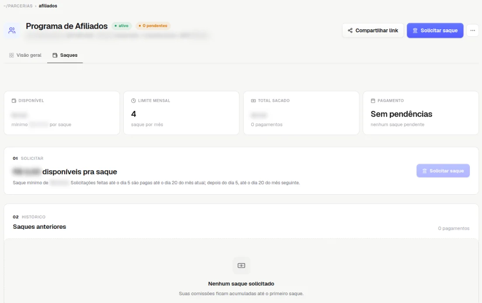
Task: Click the Nenhum saque solicitado message
Action: 241,284
